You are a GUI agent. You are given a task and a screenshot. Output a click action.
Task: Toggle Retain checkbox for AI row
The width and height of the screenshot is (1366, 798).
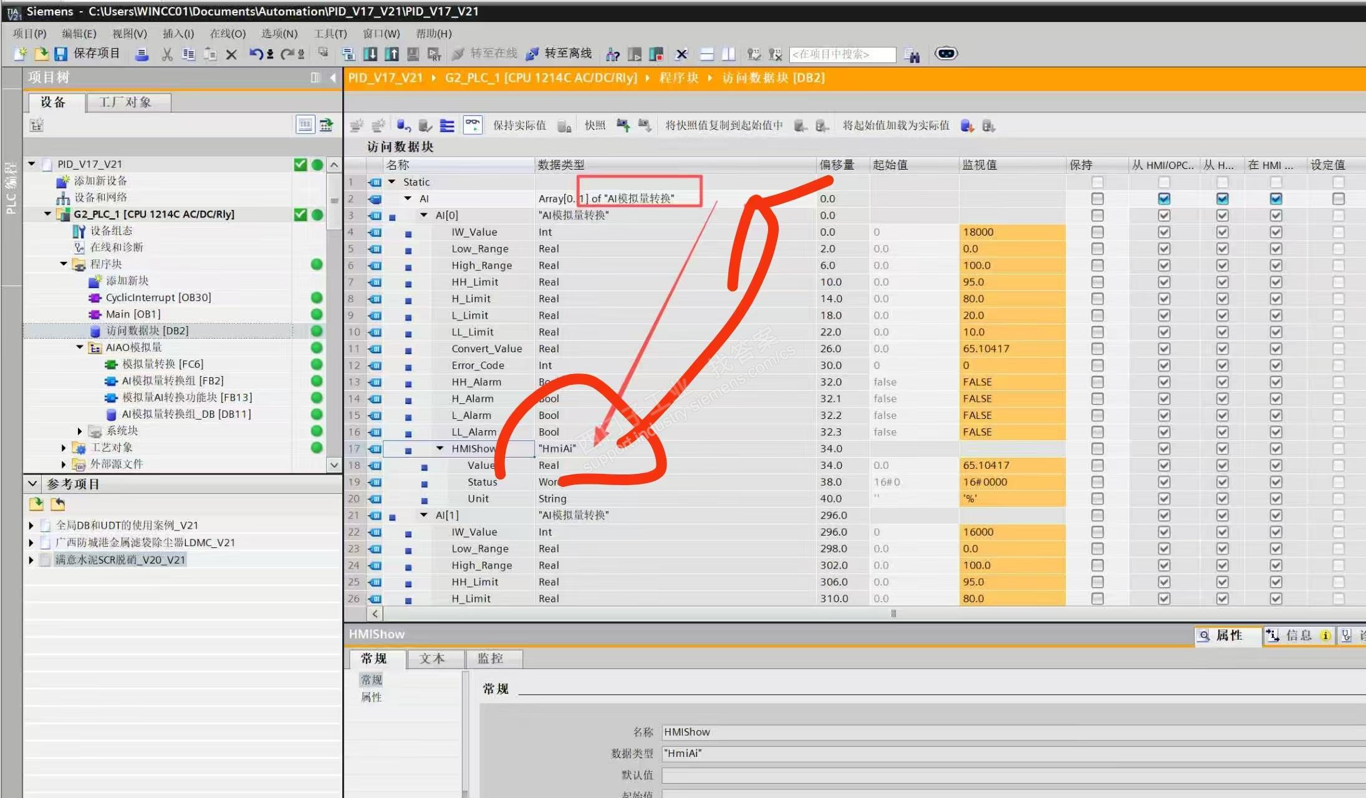click(1097, 199)
